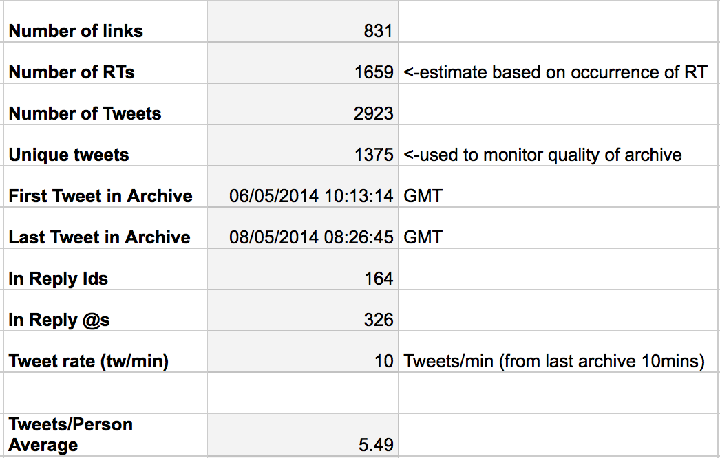Select the cell containing 2923
The width and height of the screenshot is (720, 458).
click(x=303, y=104)
